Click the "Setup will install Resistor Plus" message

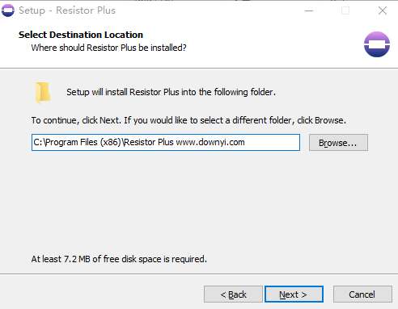coord(171,92)
